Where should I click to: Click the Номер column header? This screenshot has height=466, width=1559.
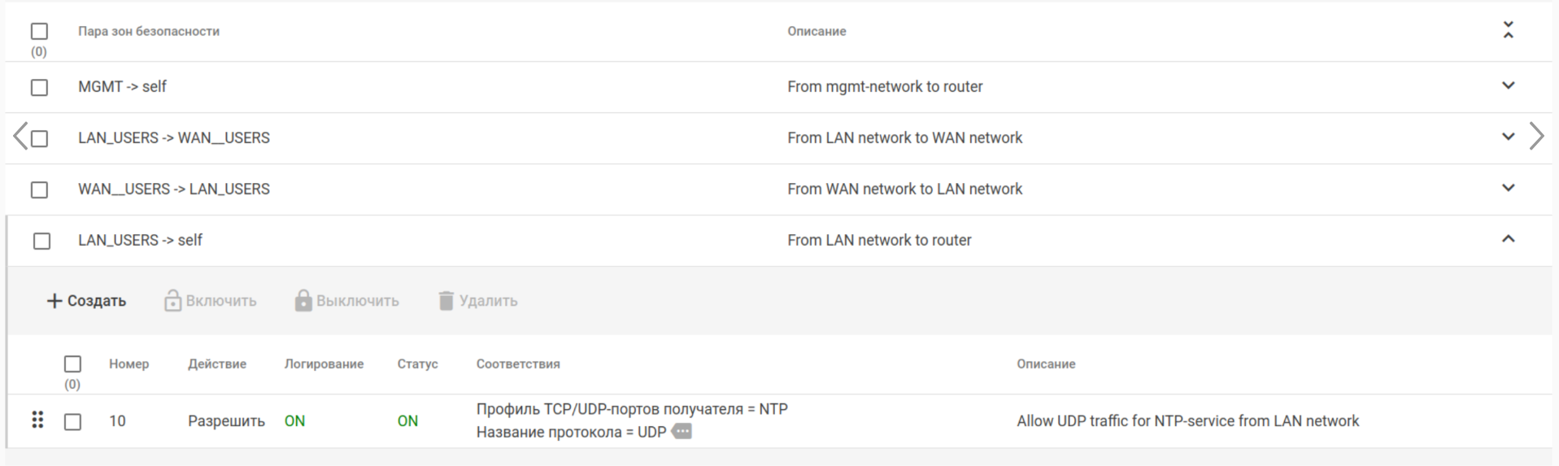(x=128, y=364)
